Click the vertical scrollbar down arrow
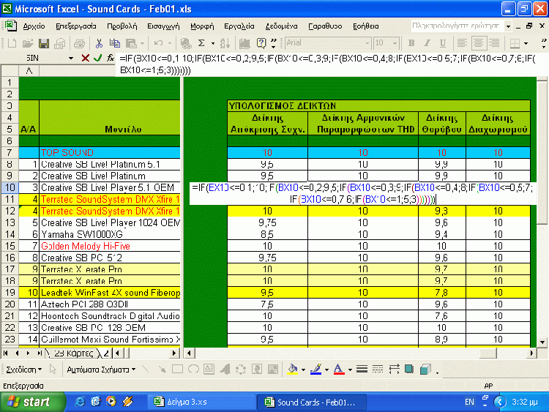This screenshot has height=412, width=549. coord(542,342)
